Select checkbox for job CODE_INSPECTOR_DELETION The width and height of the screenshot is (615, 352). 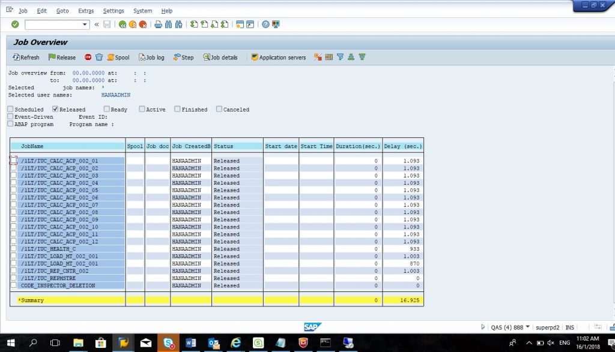click(14, 285)
